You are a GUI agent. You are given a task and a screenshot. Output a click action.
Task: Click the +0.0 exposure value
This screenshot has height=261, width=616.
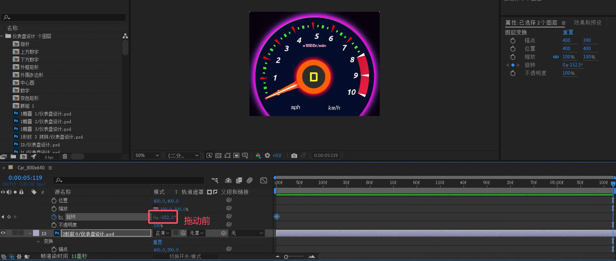(277, 156)
